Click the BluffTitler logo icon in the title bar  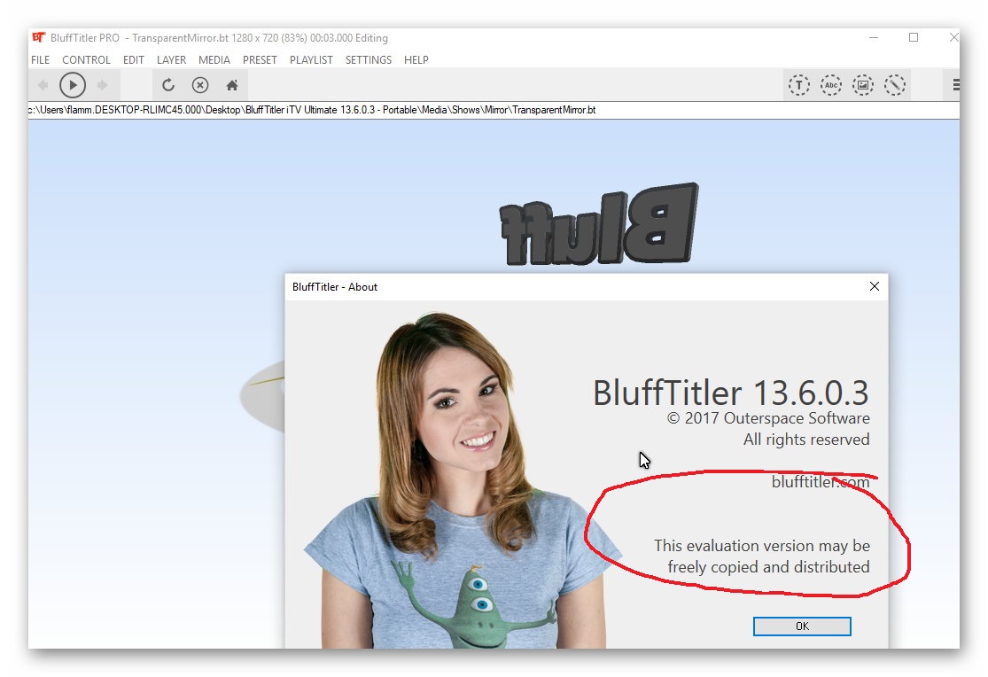38,38
